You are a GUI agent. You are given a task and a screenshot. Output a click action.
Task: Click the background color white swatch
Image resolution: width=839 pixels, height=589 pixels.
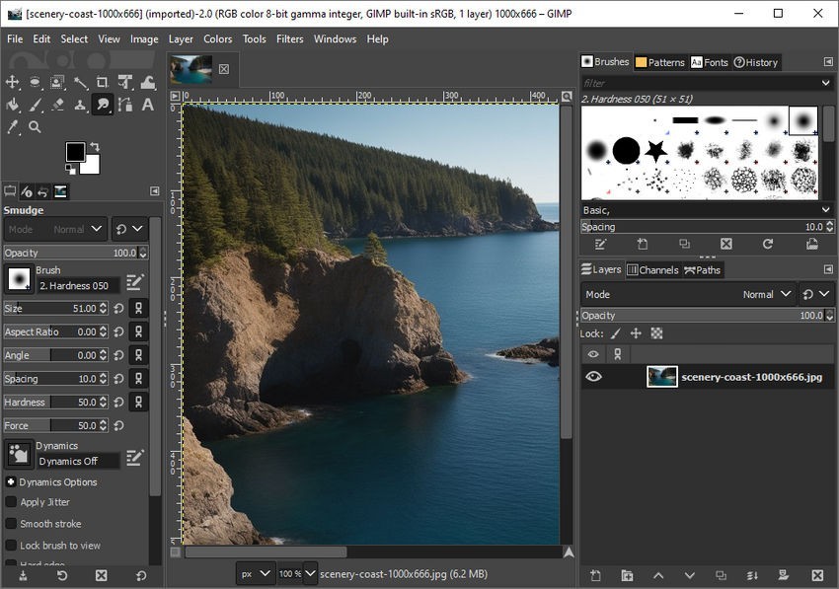(91, 166)
